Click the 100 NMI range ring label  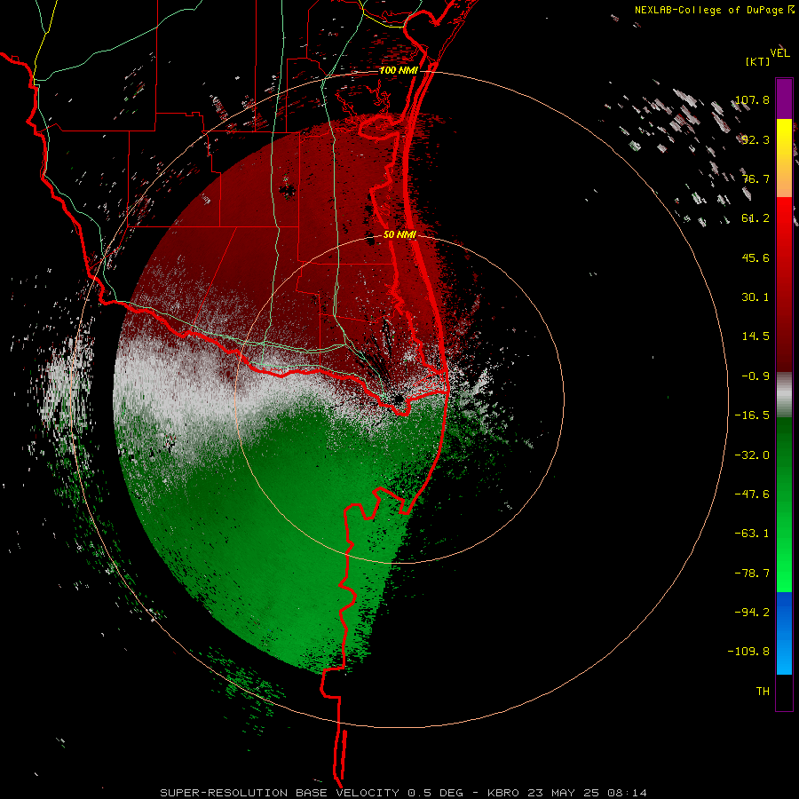click(399, 70)
